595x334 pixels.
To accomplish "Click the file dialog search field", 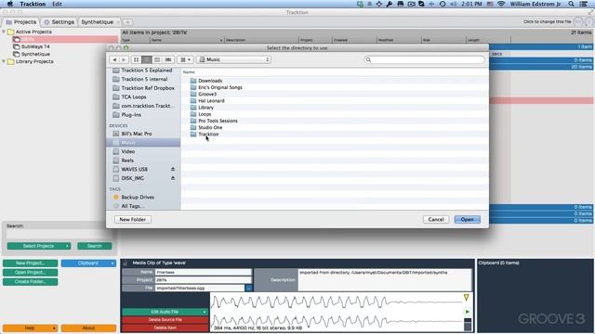I will [424, 59].
